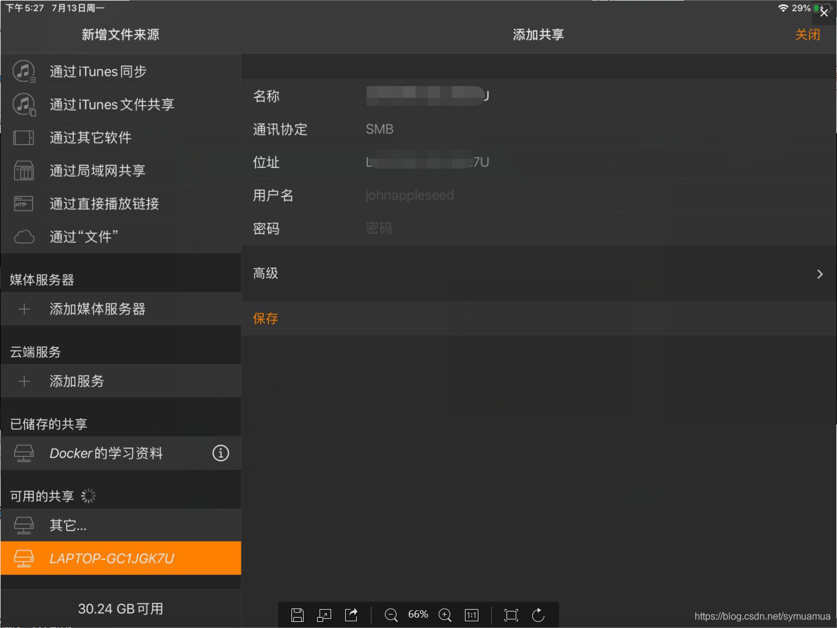Click the zoom out magnifier icon

point(392,615)
